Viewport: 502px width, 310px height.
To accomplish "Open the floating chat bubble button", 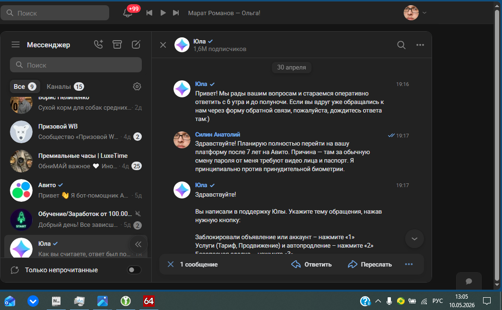I will click(x=469, y=281).
